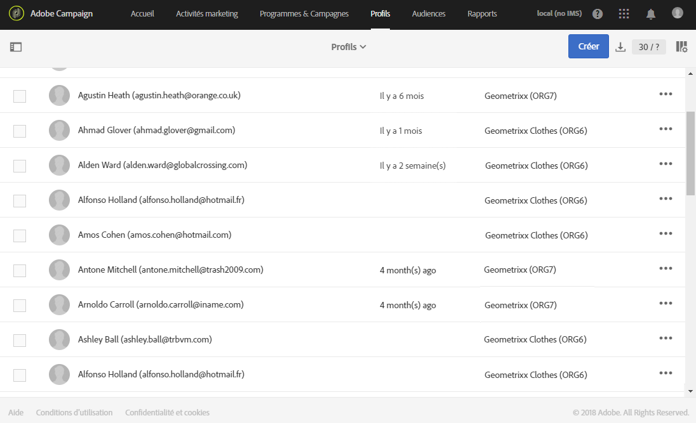The image size is (696, 423).
Task: Check the Ashley Ball row checkbox
Action: (x=20, y=340)
